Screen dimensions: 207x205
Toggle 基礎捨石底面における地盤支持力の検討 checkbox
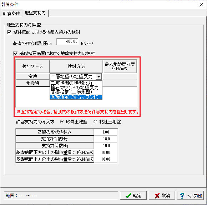coord(15,54)
